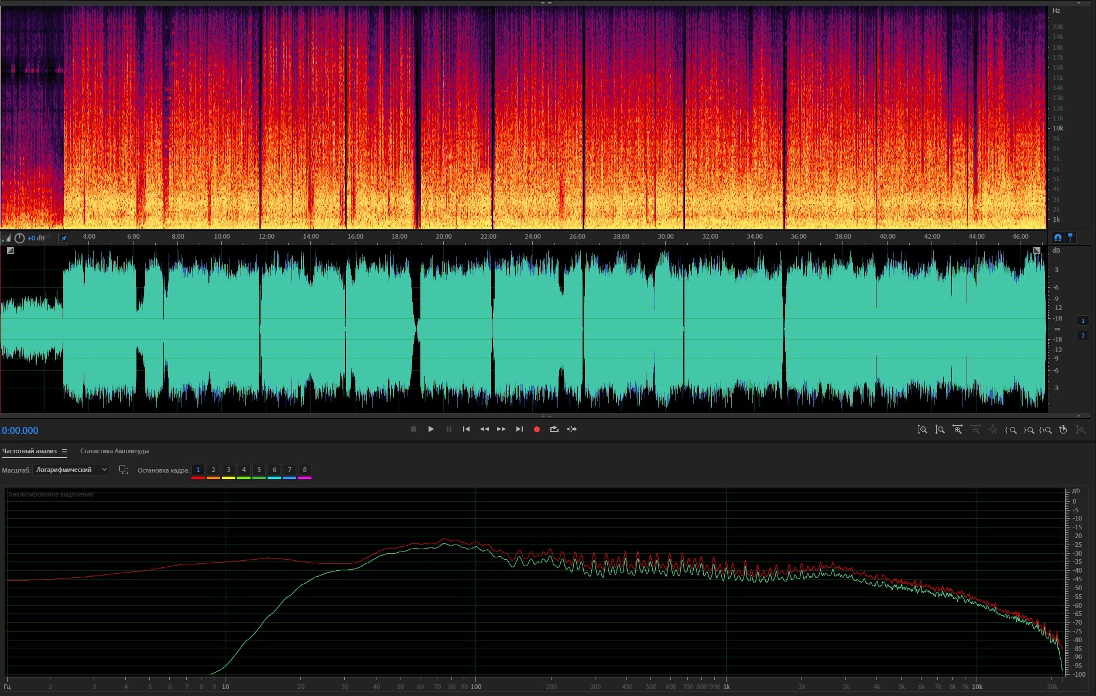Adjust the +0 dB gain knob
Viewport: 1096px width, 696px height.
[19, 238]
